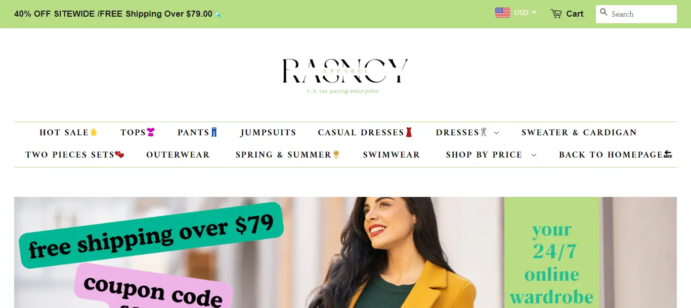Click the Rasncy Apparel logo
This screenshot has height=308, width=691.
tap(345, 75)
